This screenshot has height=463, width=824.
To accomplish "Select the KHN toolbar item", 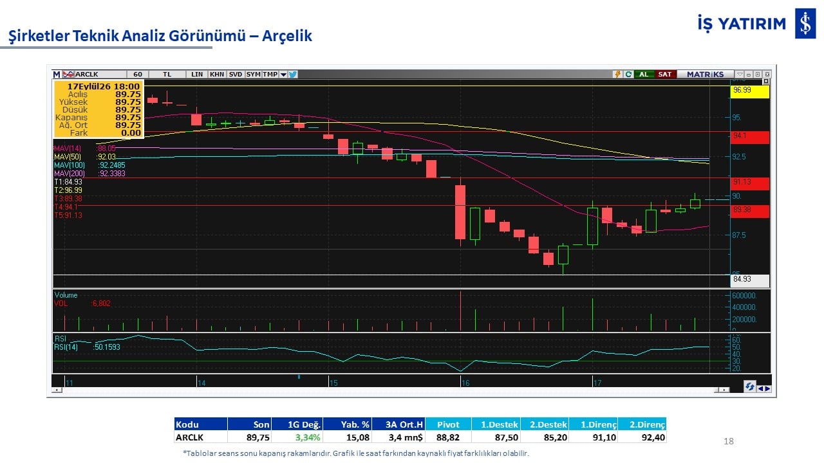I will (x=217, y=75).
